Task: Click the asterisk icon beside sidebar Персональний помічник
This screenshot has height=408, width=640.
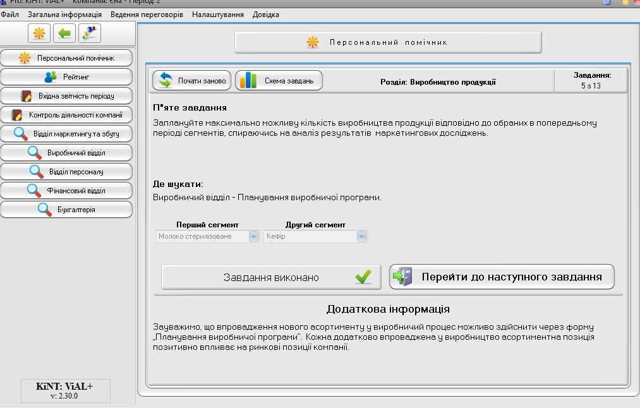Action: pyautogui.click(x=25, y=58)
